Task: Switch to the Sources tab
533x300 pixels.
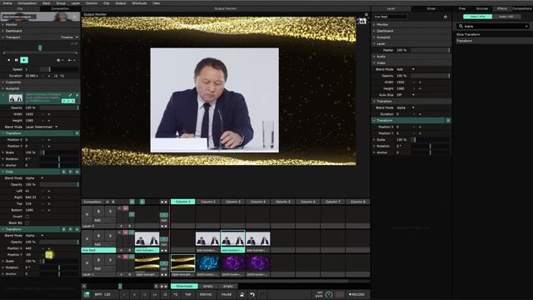Action: tap(482, 8)
